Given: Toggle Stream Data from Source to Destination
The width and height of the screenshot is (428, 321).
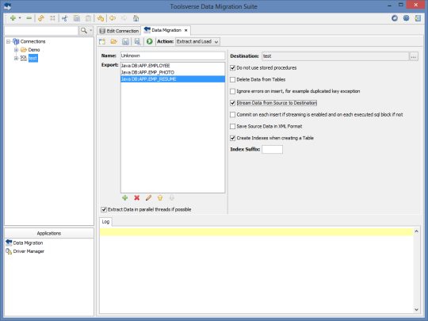Looking at the screenshot, I should click(232, 103).
